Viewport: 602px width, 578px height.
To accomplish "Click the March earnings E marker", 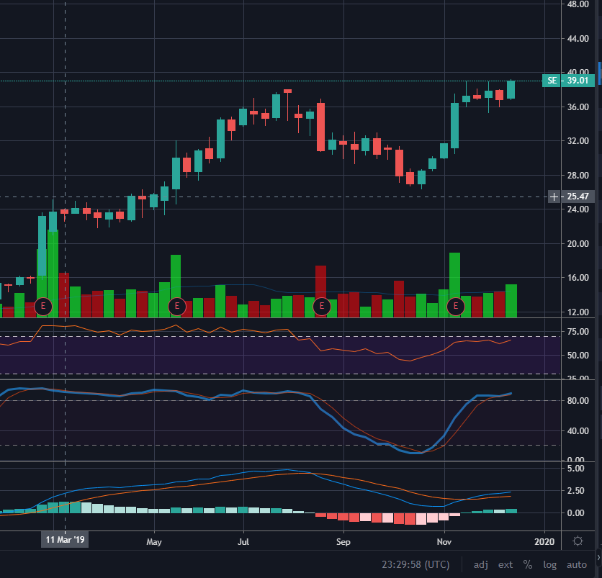I will tap(43, 306).
